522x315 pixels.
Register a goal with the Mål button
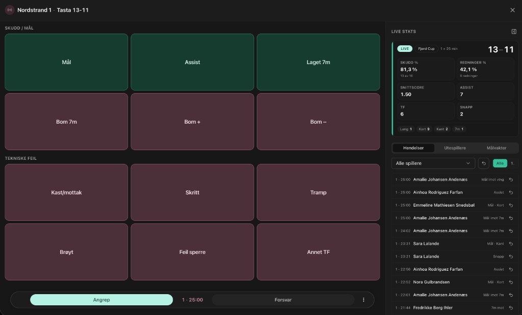point(66,62)
